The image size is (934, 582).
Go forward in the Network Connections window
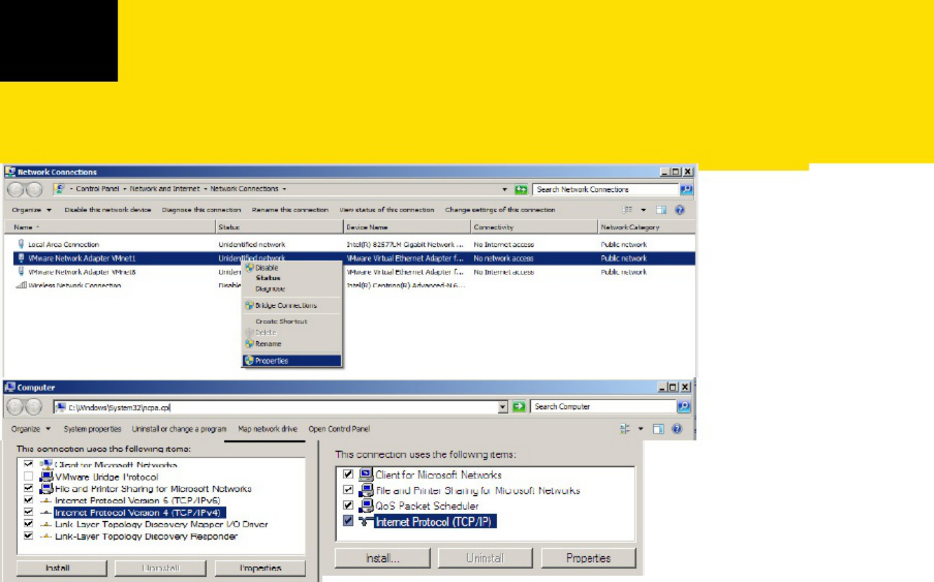pyautogui.click(x=34, y=190)
